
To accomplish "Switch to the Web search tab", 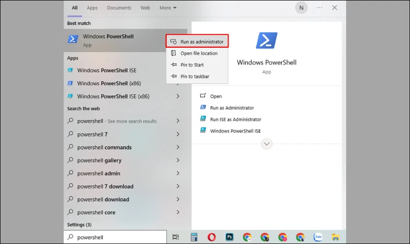I will (x=145, y=8).
